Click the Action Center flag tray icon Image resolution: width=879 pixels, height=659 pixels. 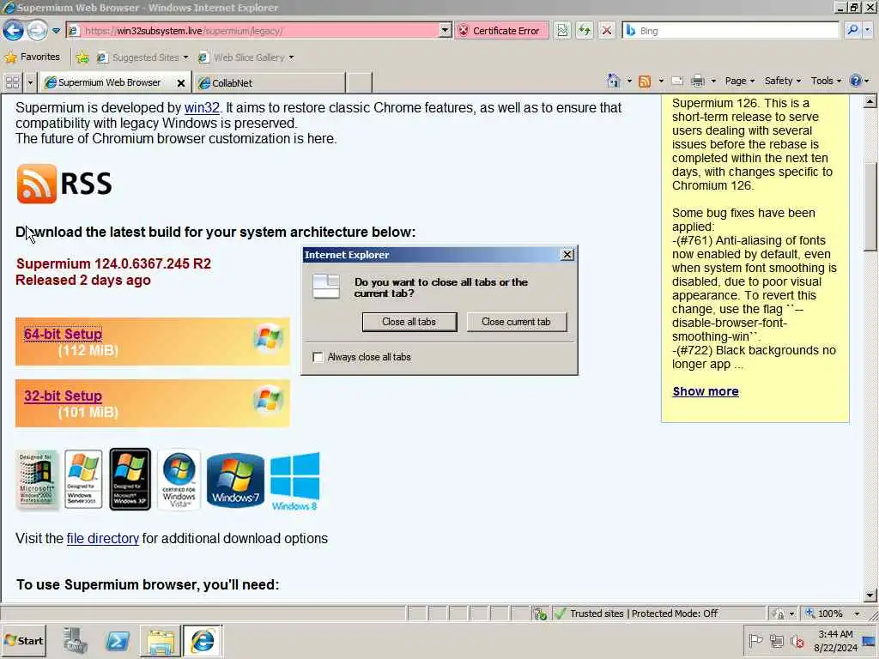755,640
